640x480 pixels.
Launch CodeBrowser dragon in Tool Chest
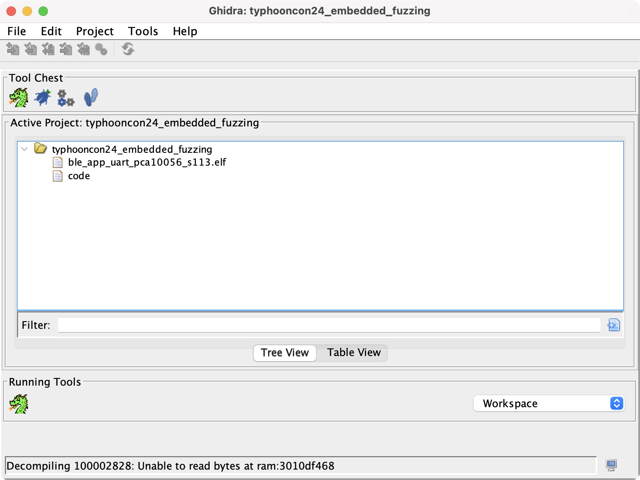(18, 98)
